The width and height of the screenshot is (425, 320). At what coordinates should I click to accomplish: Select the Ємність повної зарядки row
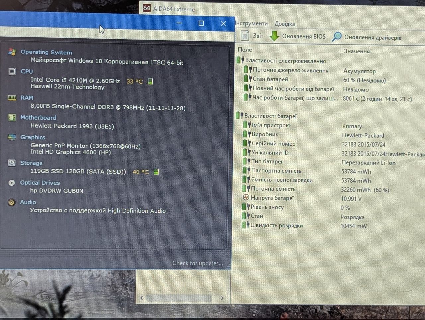[x=333, y=180]
